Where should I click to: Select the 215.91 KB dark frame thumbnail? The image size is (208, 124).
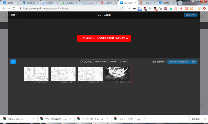click(118, 74)
